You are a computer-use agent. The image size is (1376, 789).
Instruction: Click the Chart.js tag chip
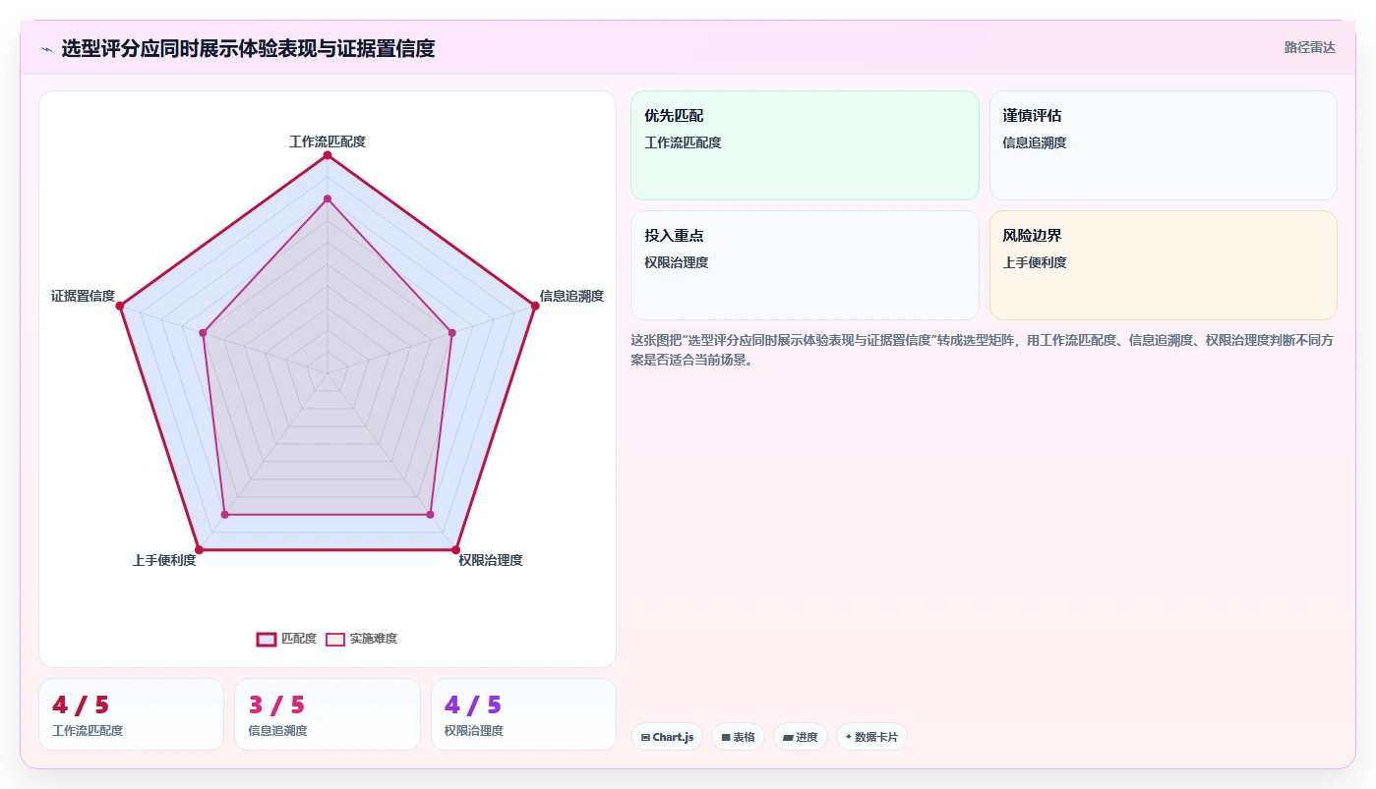point(667,737)
